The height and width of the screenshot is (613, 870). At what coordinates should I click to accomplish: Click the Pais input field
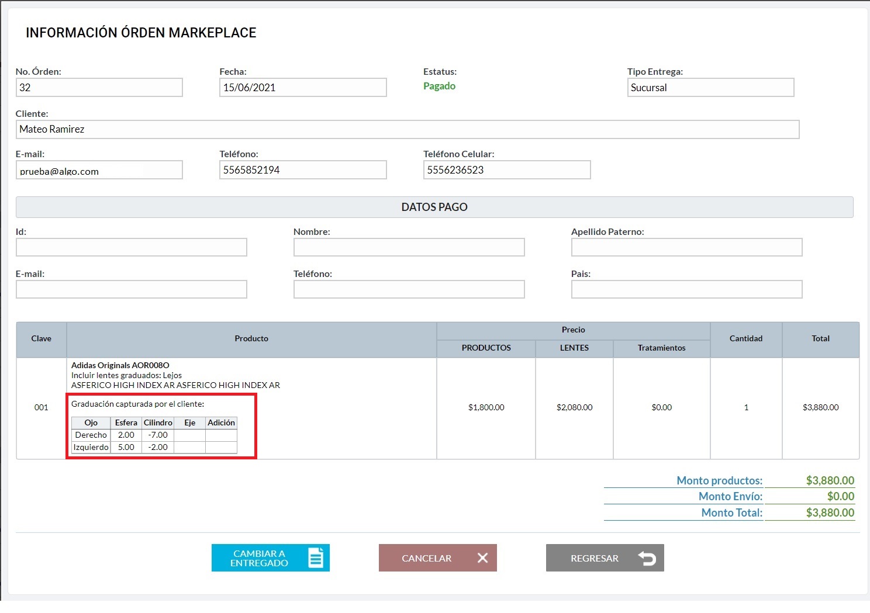pos(686,289)
